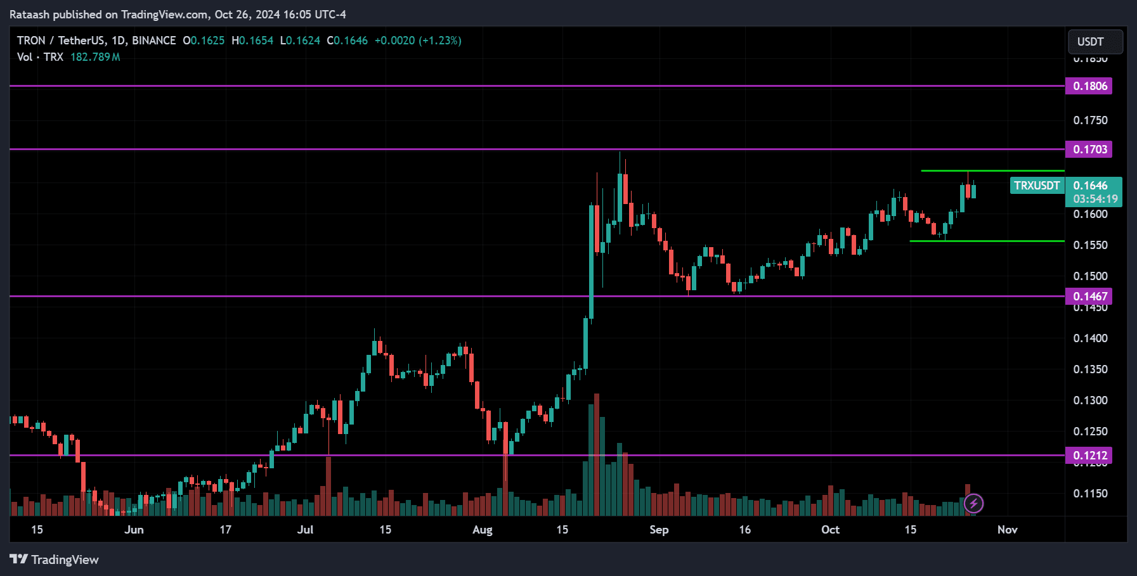Click the current price 0.1646 label
Viewport: 1137px width, 576px height.
tap(1091, 186)
